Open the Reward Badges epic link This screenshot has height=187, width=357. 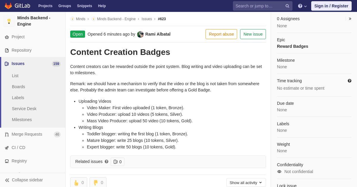point(292,46)
